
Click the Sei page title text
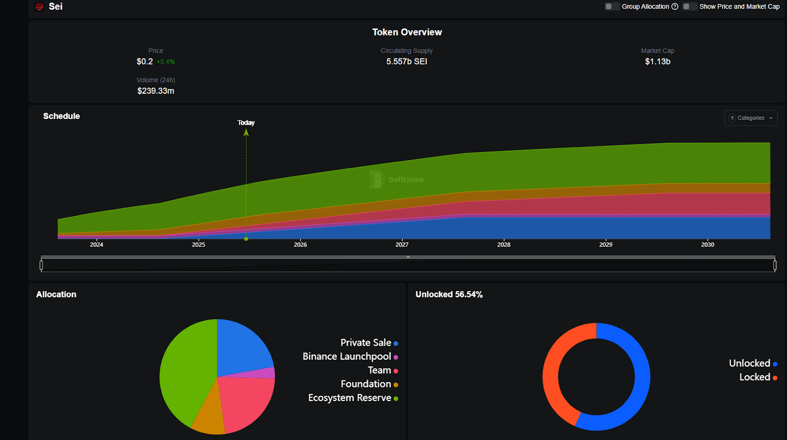(56, 6)
